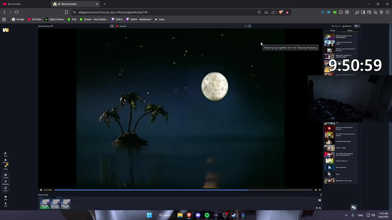Click the search magnifier next to search field
The width and height of the screenshot is (392, 220).
tap(249, 26)
